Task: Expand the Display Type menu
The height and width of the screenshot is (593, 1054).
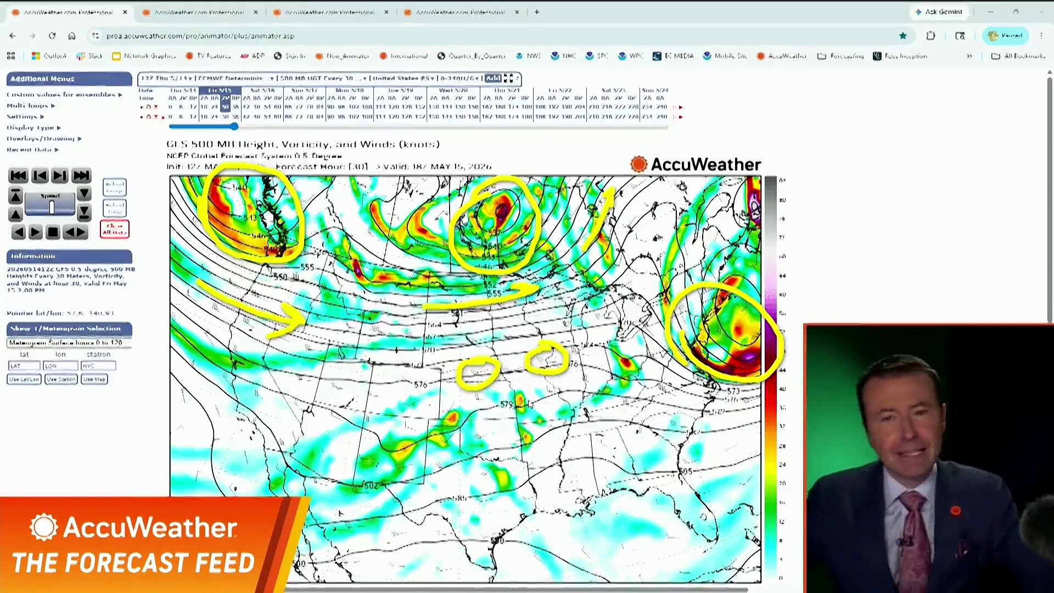Action: [33, 128]
